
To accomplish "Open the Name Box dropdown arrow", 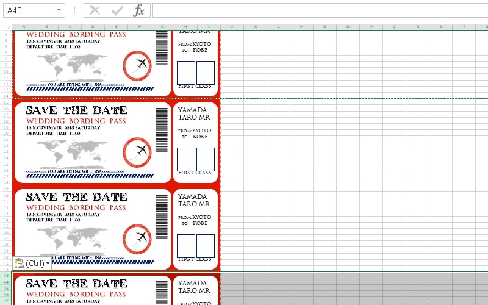I will (x=59, y=10).
